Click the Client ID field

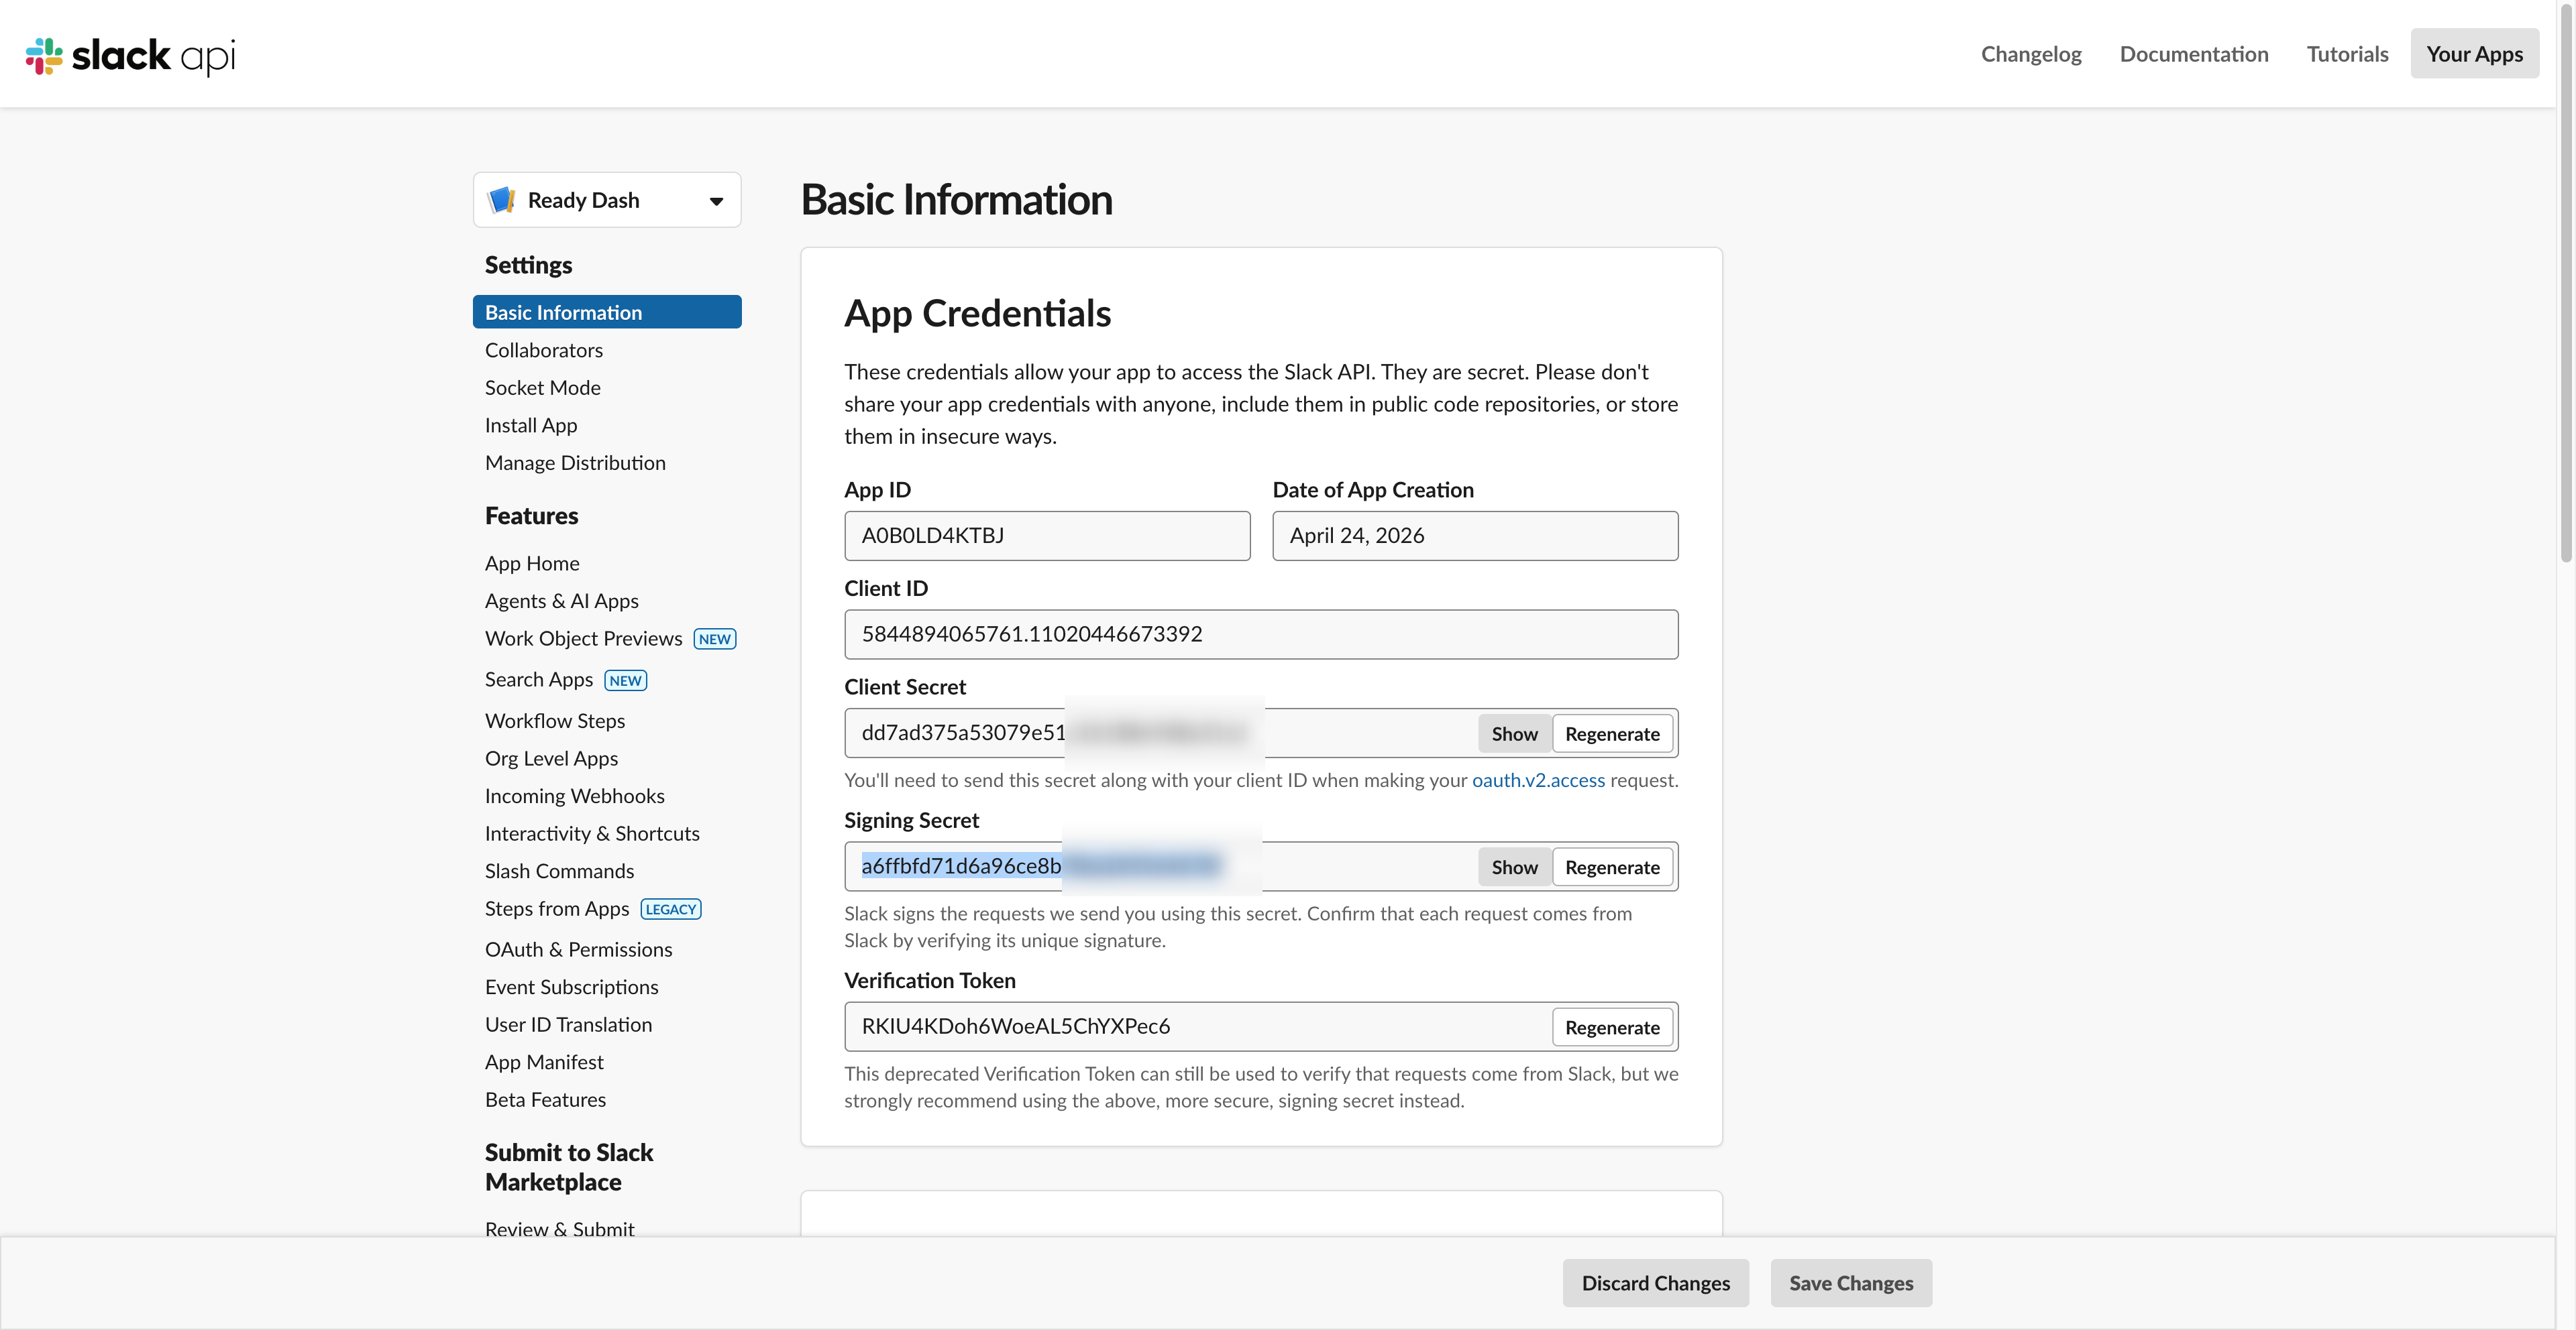tap(1261, 635)
